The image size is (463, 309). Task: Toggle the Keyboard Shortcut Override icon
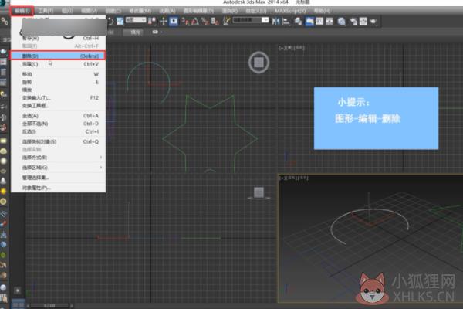[x=174, y=21]
